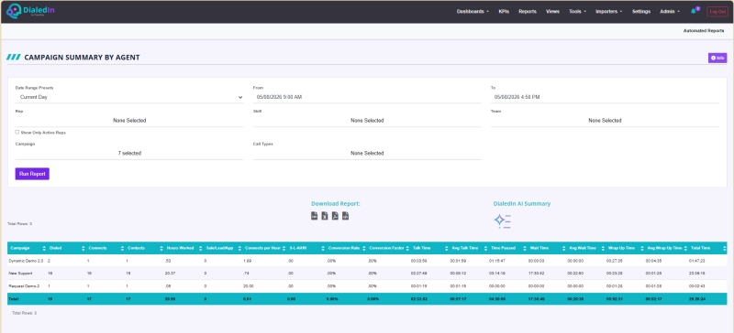Open the Automated Reports link

tap(704, 31)
